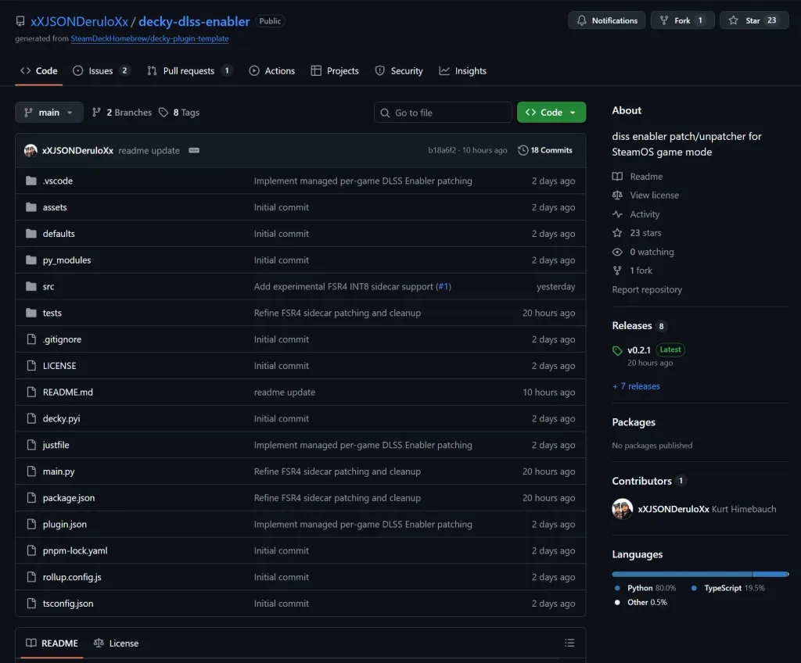
Task: Click the repository book icon beside xXJSONDeruloXx
Action: coord(20,21)
